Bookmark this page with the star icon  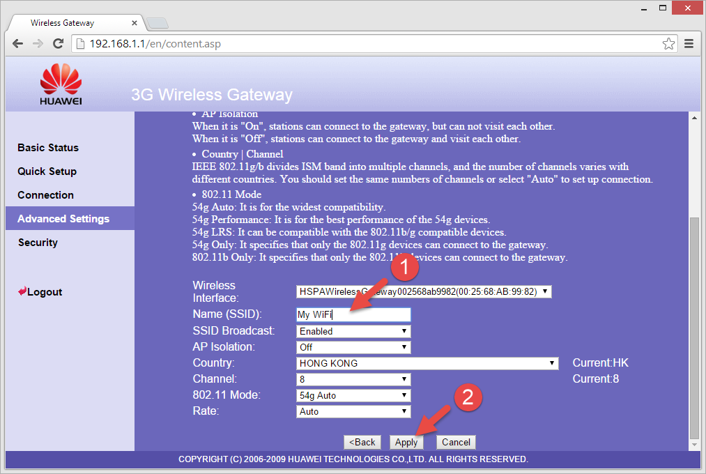tap(668, 44)
